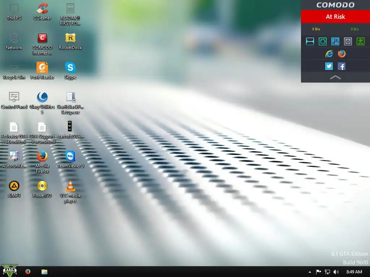Click the At Risk status banner

tap(335, 17)
